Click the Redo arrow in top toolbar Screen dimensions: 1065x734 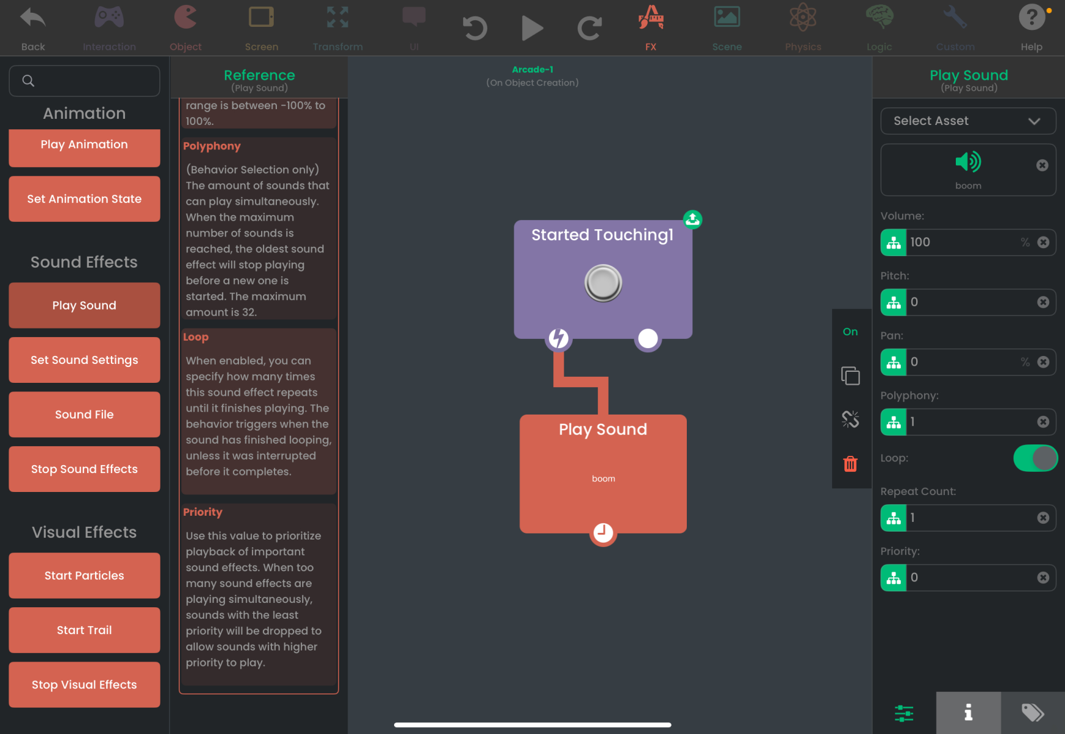(589, 28)
